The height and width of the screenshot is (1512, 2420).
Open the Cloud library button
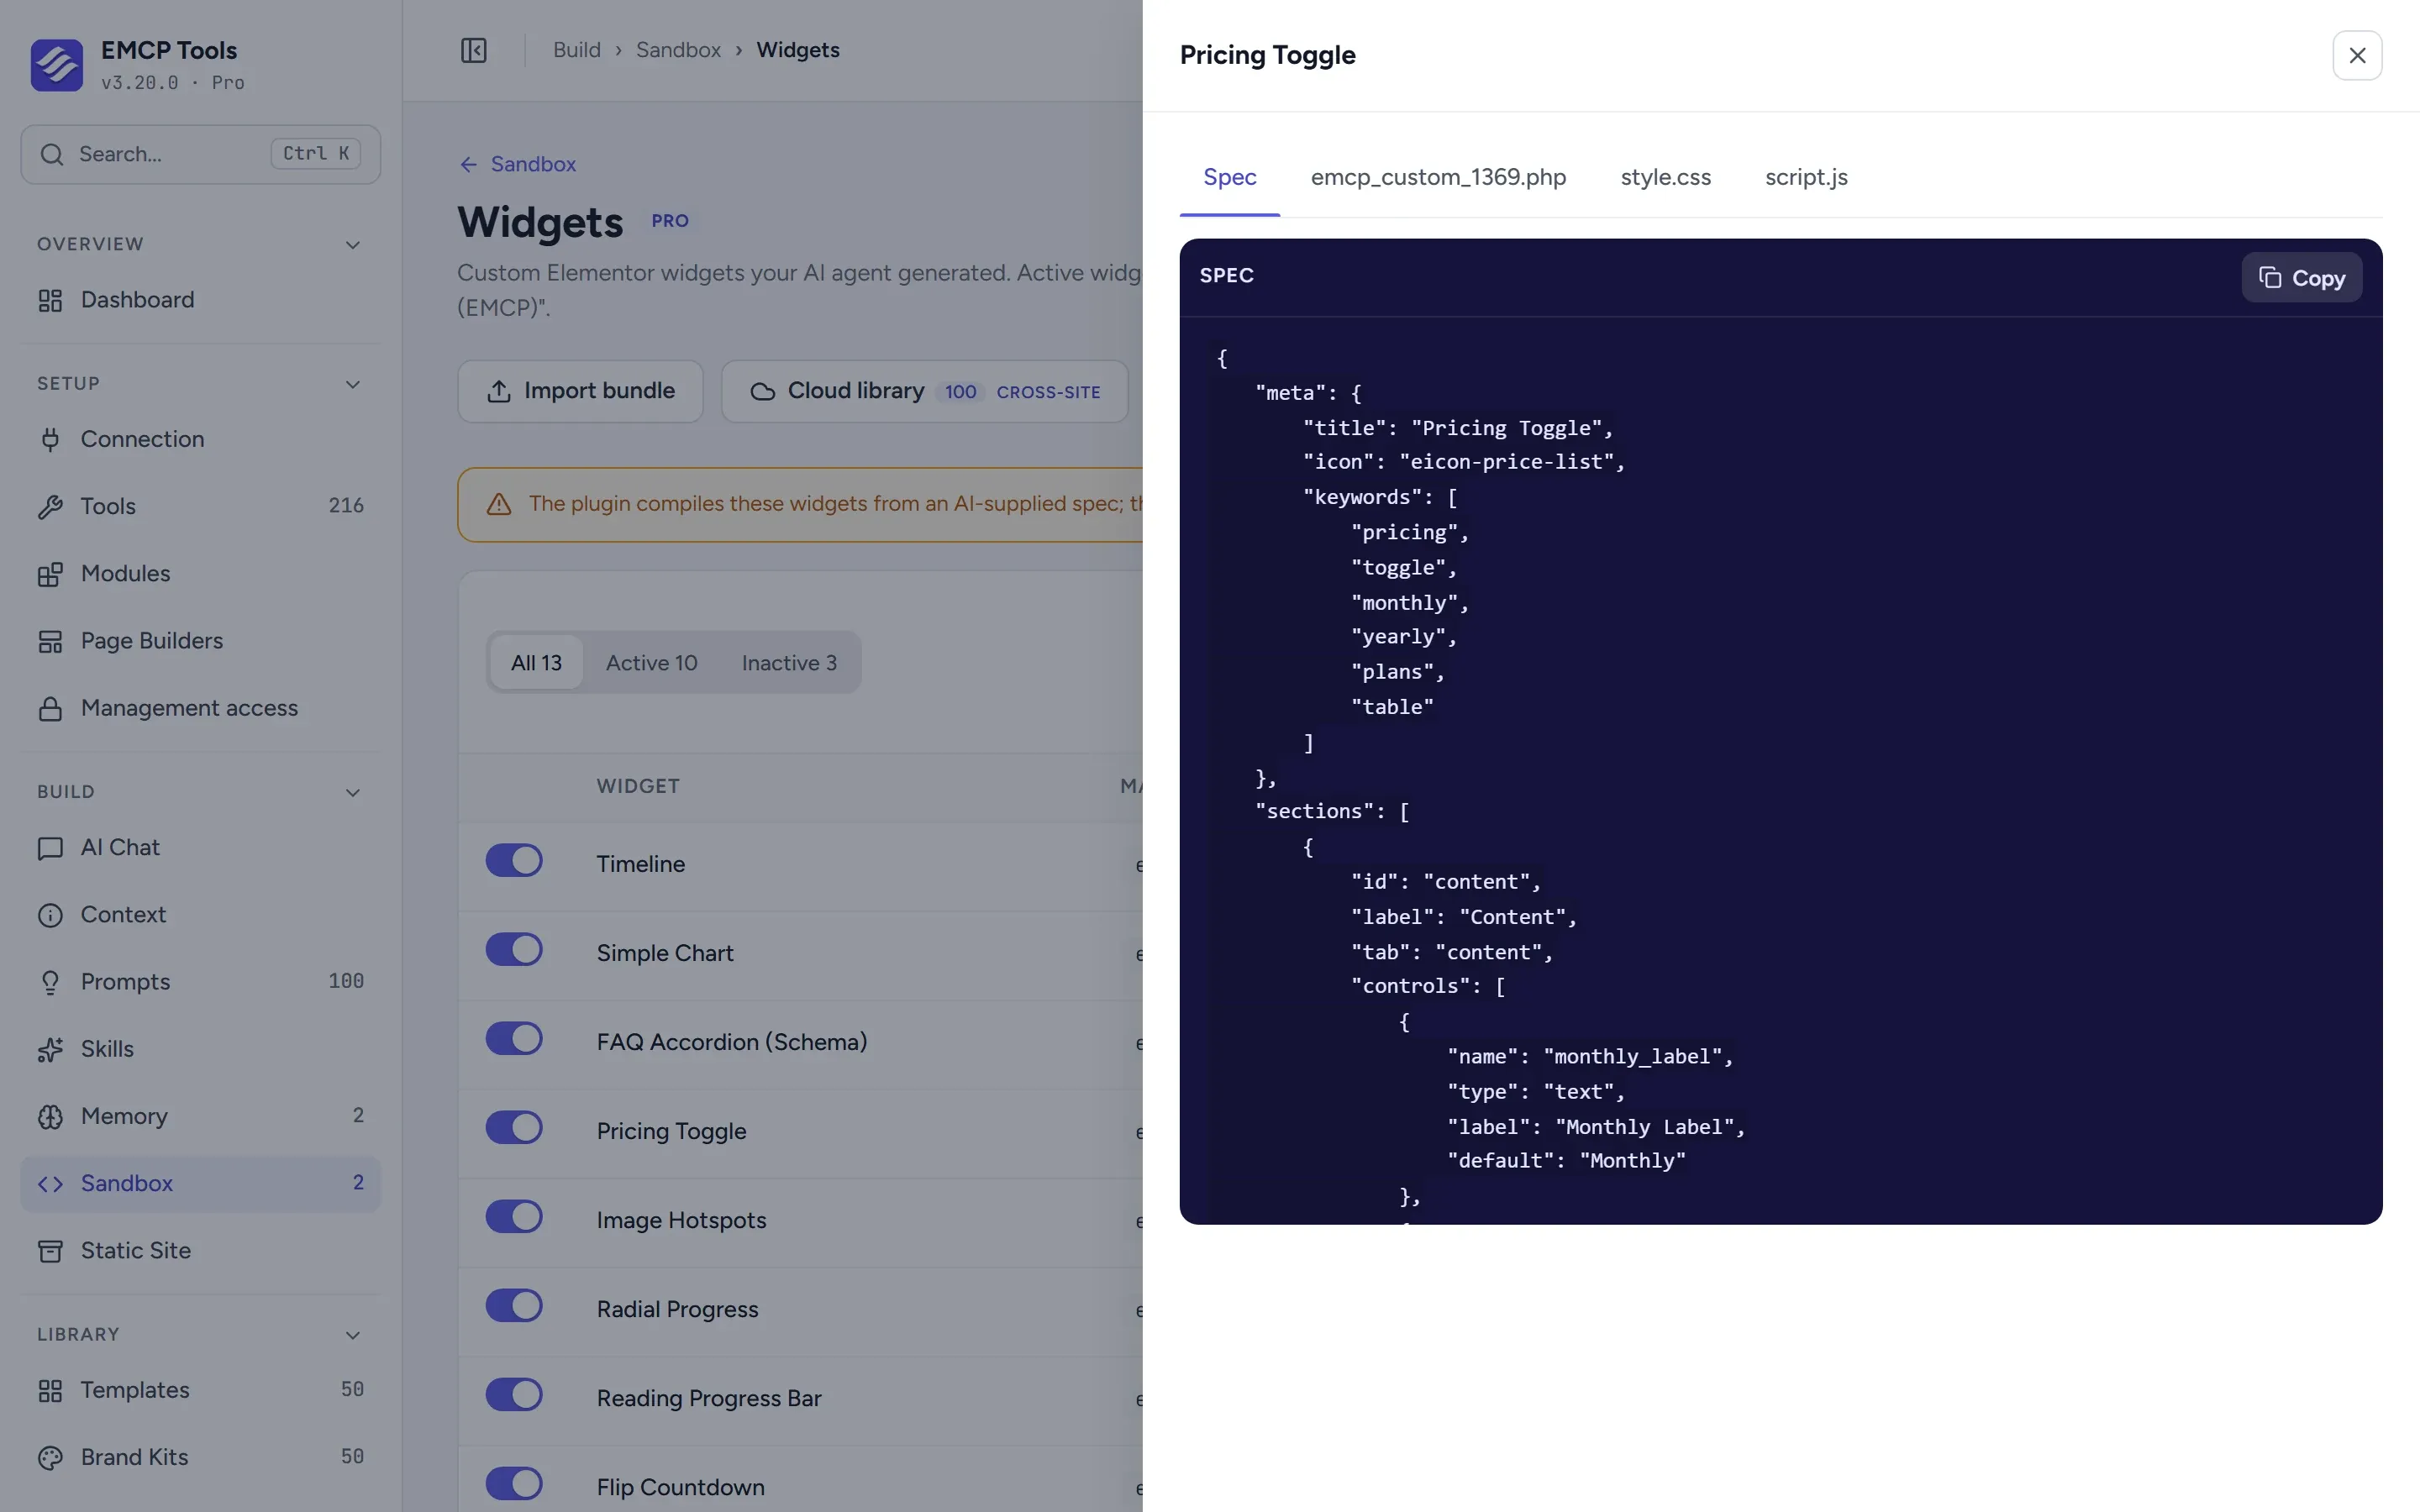coord(924,391)
